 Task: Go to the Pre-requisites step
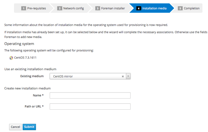click(36, 8)
